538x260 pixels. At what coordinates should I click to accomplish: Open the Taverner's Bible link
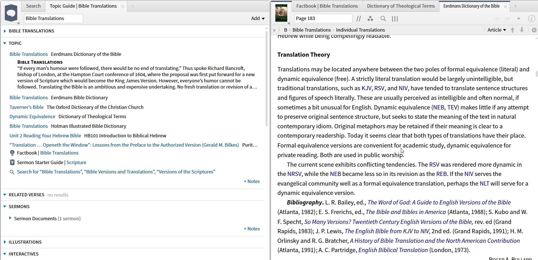pos(27,107)
